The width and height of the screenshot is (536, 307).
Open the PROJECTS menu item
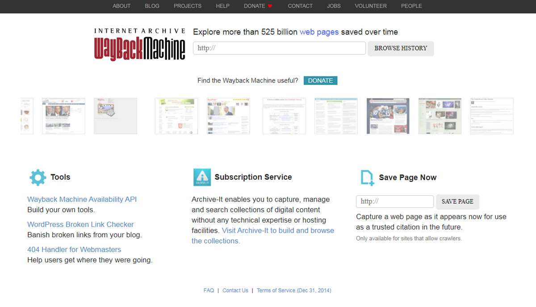click(187, 6)
